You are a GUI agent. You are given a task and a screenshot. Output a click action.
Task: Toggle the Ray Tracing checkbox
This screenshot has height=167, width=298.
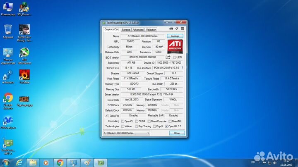(x=137, y=126)
